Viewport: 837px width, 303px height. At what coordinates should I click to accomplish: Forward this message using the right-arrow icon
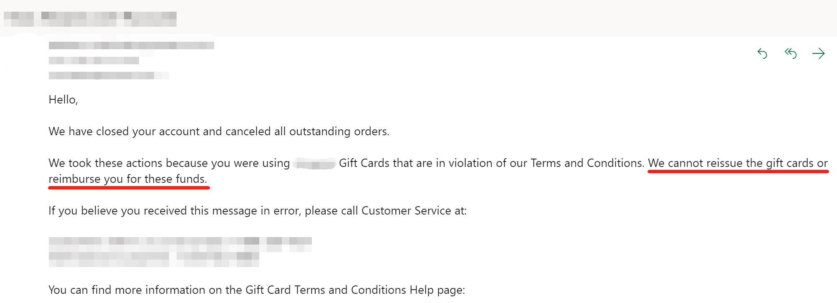coord(819,53)
